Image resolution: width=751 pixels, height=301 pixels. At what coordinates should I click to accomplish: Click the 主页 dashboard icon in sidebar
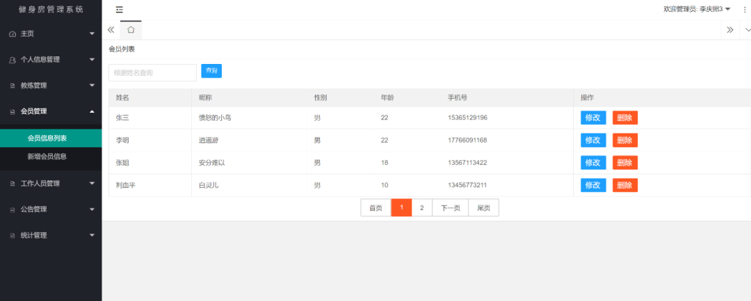pos(13,34)
